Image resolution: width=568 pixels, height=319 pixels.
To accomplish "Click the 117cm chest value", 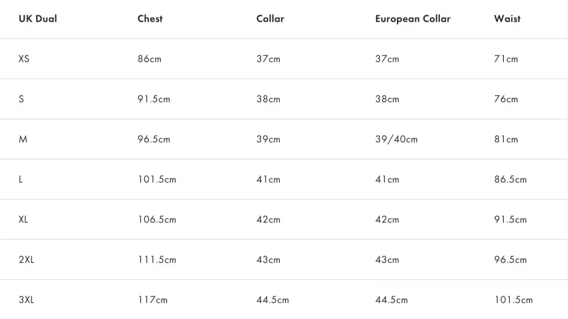I will [153, 300].
